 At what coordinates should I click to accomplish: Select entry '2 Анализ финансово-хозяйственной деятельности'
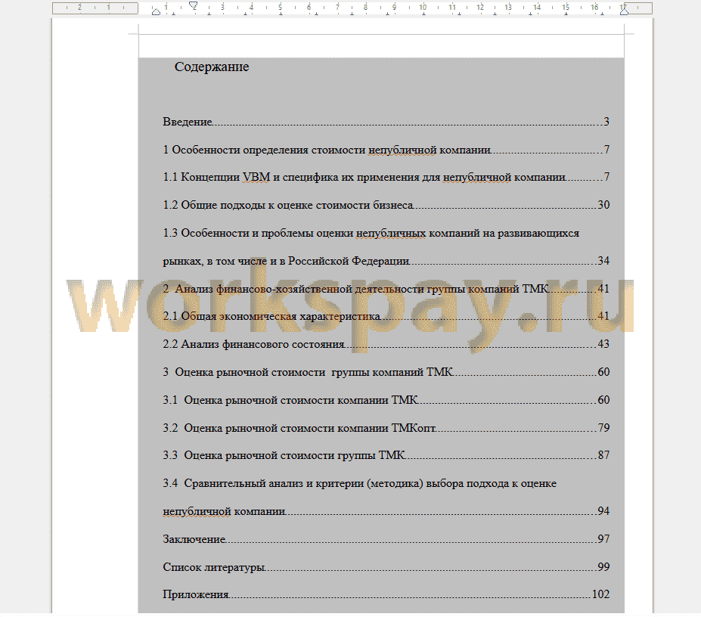(386, 288)
